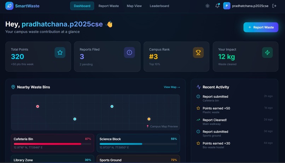Click the star icon beside 'Points earned +50'
Image resolution: width=285 pixels, height=163 pixels.
[198, 108]
